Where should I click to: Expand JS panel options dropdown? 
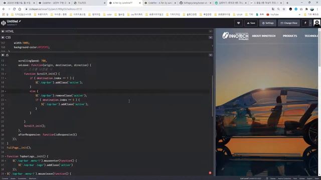[x=211, y=55]
